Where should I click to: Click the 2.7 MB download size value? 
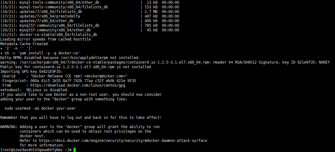151,12
